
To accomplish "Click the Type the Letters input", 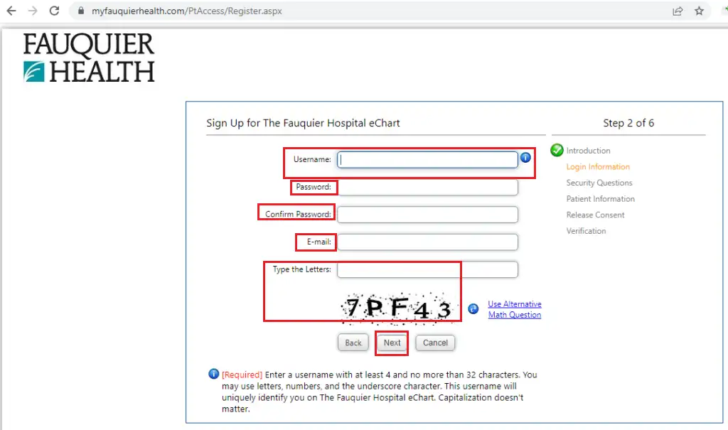I will pos(427,269).
